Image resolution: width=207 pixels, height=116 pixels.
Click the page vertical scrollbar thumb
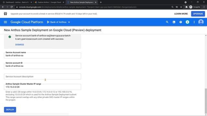206,101
